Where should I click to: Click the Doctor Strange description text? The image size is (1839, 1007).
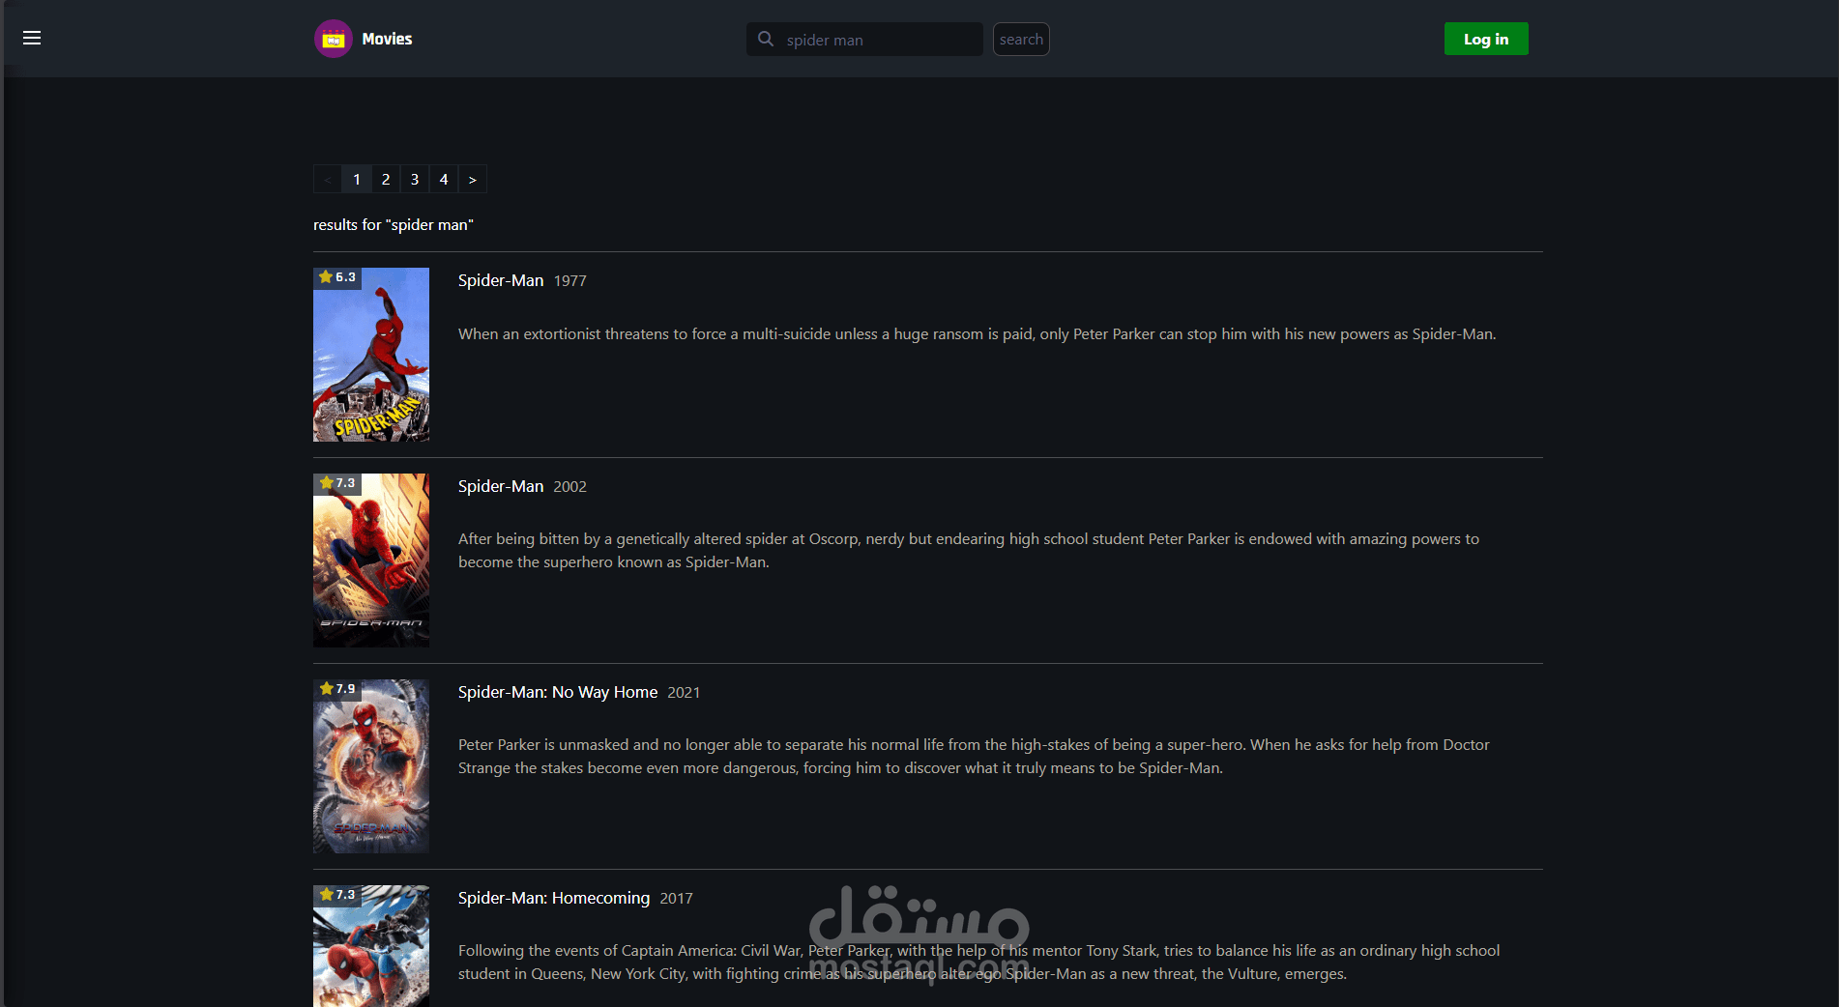click(x=974, y=757)
